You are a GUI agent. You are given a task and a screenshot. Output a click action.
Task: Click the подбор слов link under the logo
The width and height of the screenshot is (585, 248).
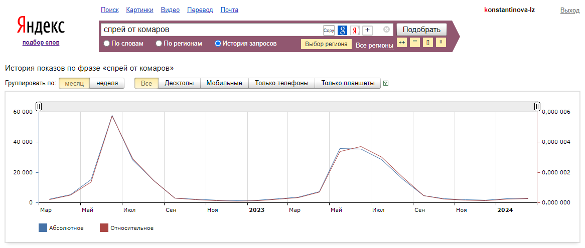pos(41,43)
